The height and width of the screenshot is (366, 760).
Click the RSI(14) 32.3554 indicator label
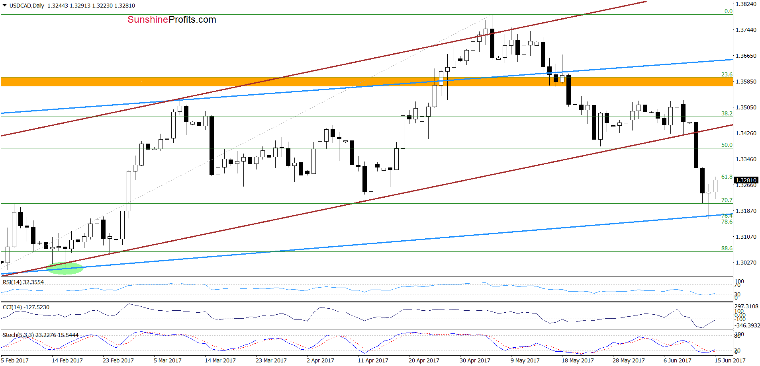tap(24, 282)
